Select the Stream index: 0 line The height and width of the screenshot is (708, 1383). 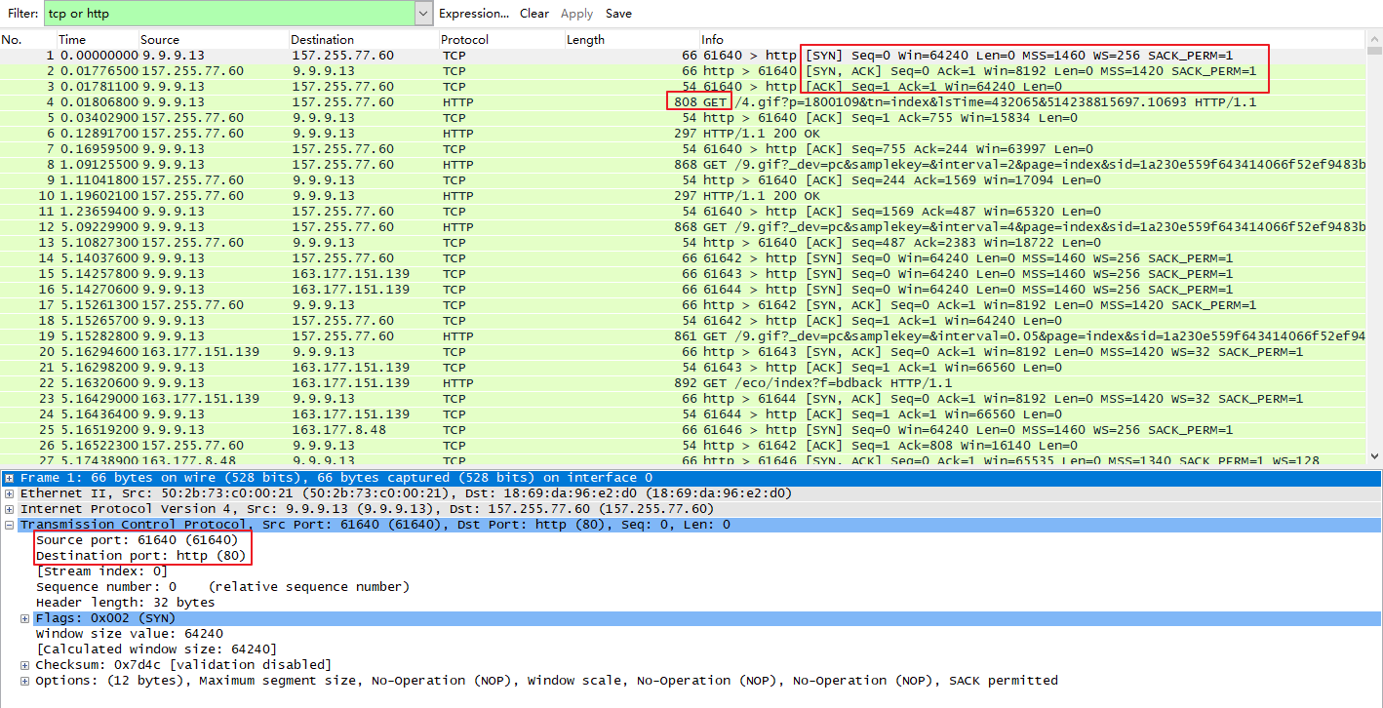[101, 571]
